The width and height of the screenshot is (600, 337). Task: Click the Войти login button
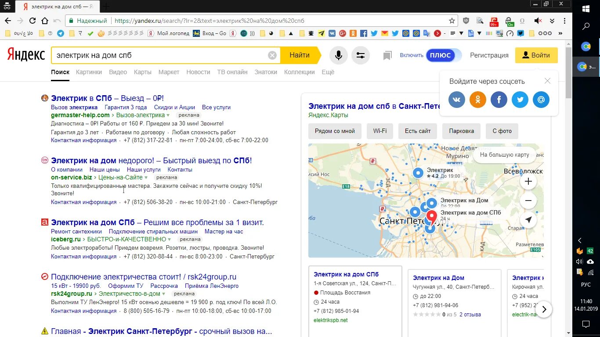536,55
